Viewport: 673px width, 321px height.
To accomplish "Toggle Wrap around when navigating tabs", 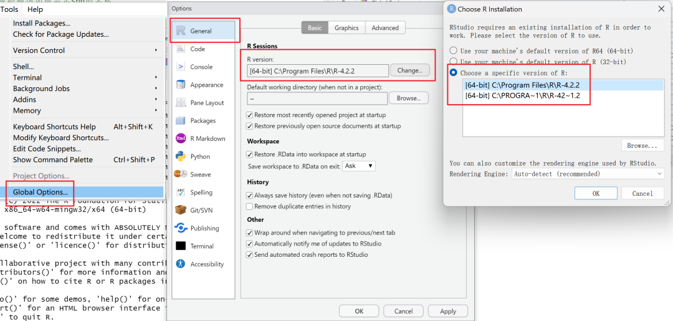I will (249, 232).
